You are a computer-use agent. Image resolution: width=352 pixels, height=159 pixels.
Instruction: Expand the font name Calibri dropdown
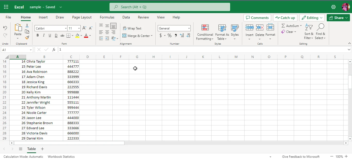66,28
